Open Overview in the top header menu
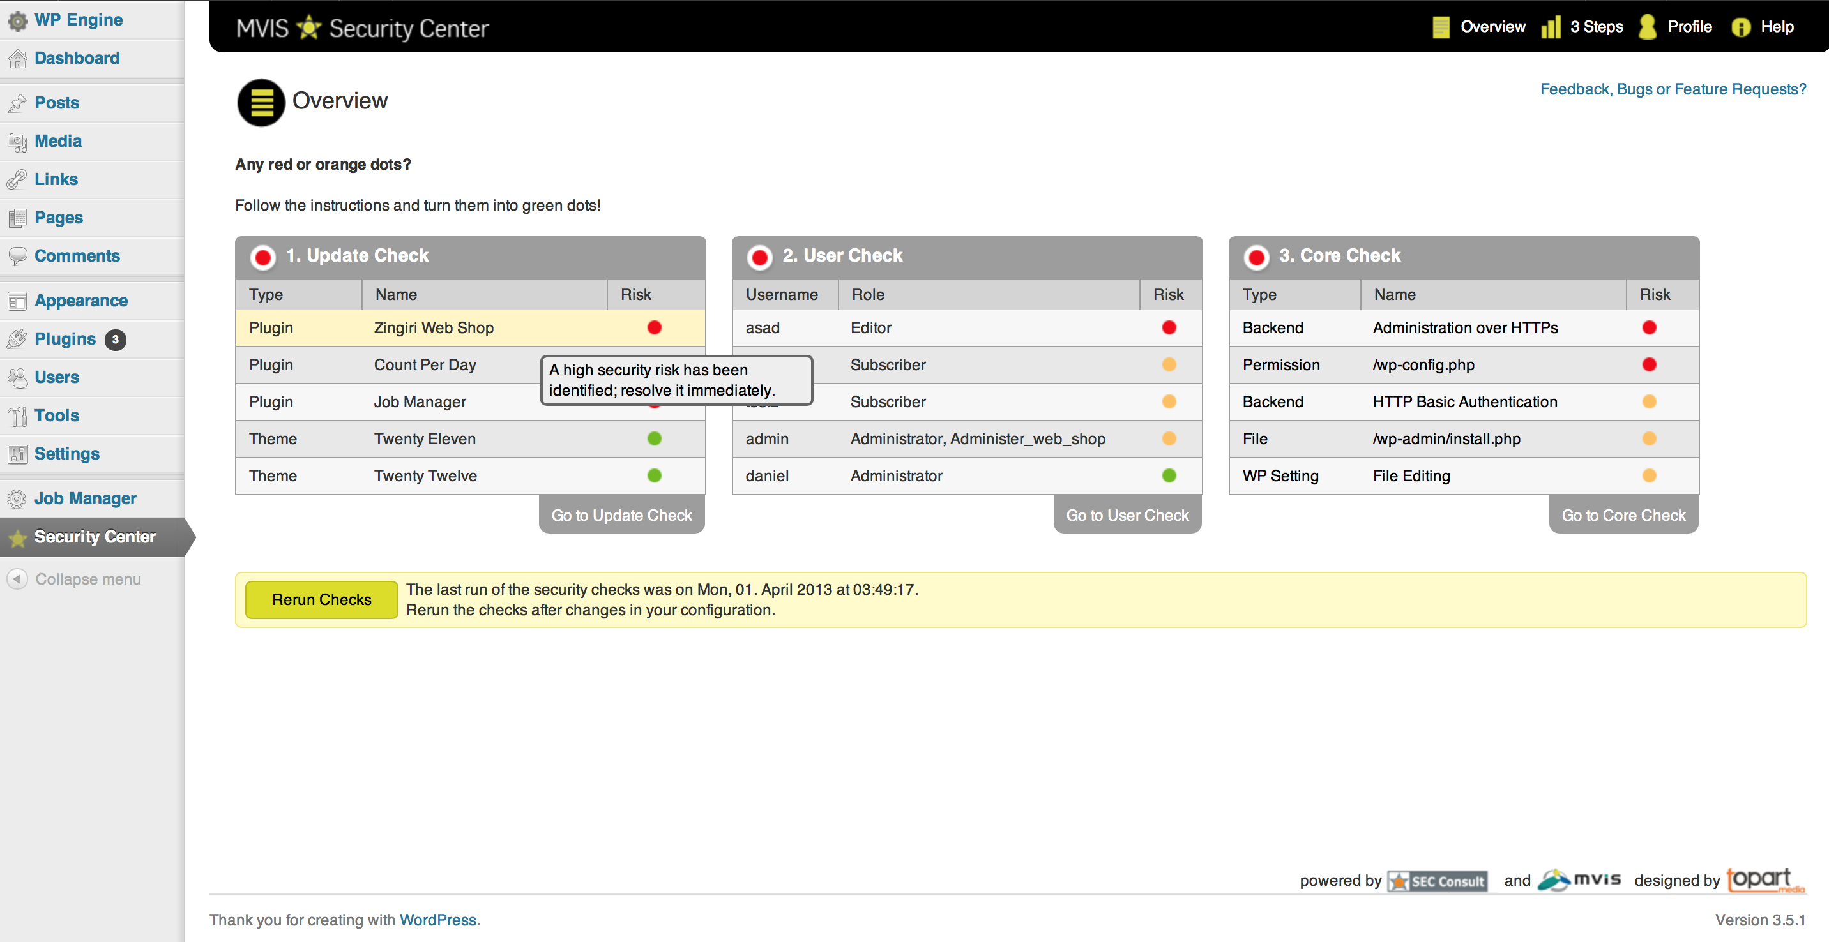This screenshot has height=942, width=1829. [1492, 27]
